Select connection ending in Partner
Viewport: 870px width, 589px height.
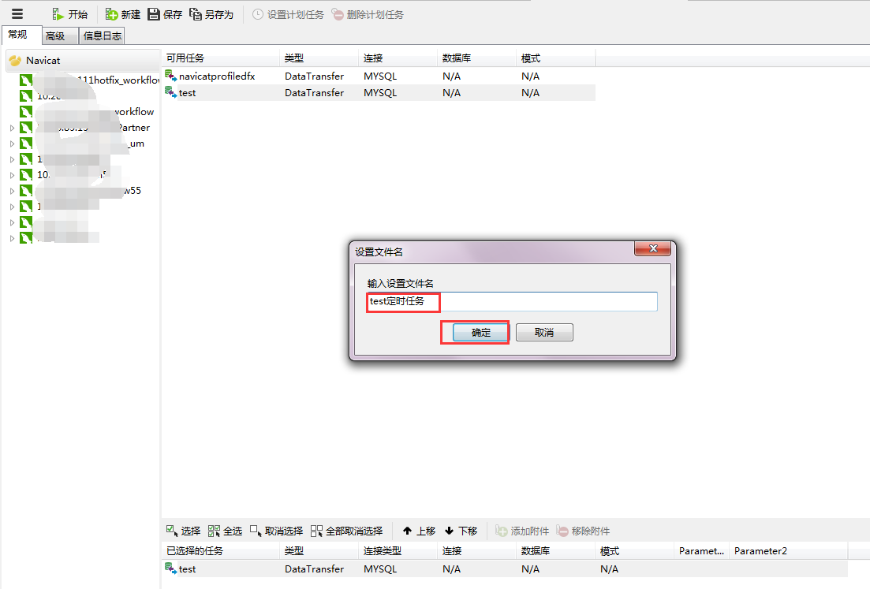(x=85, y=128)
